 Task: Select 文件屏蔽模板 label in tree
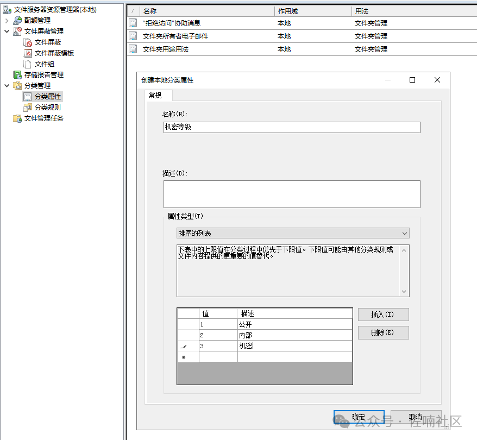click(x=54, y=53)
